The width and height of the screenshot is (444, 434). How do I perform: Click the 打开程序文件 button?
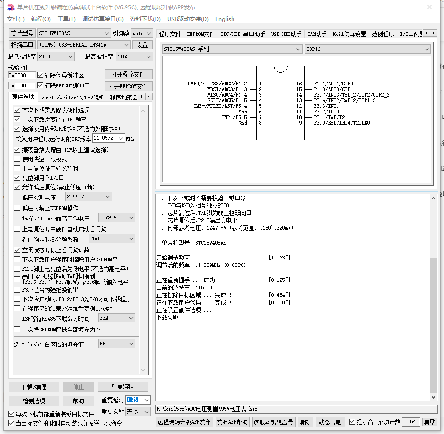(x=128, y=74)
